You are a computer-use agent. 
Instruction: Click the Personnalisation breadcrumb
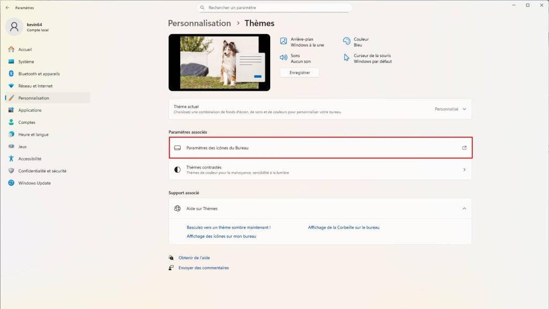click(199, 23)
